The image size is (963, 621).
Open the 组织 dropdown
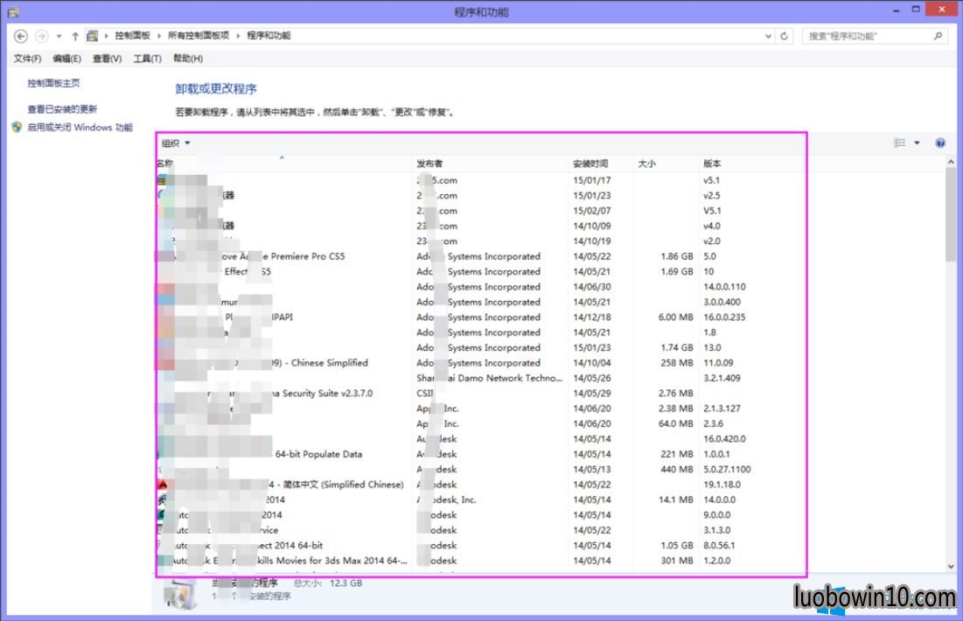[176, 143]
